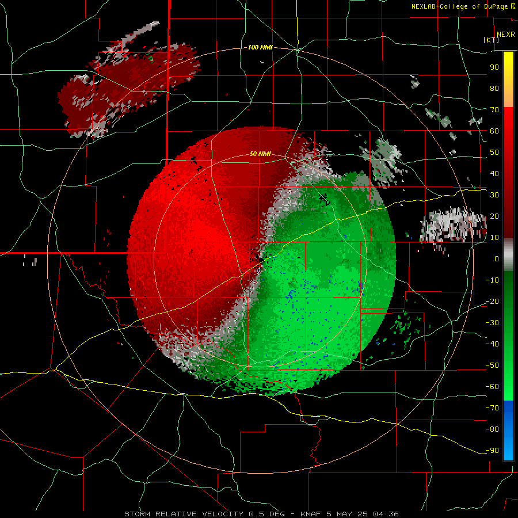Click the [KT] units label

(492, 40)
